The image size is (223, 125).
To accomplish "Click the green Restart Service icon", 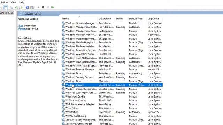I will point(53,7).
